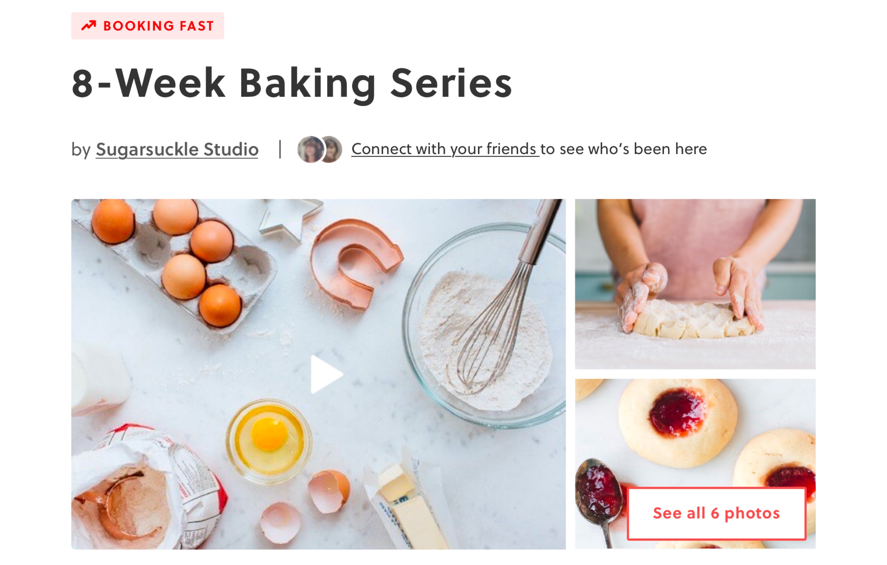Select the BOOKING FAST badge label

point(158,26)
